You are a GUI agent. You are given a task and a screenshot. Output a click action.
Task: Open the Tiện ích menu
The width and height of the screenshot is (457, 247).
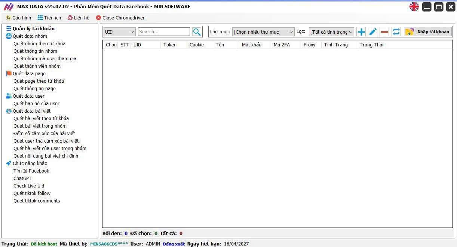coord(49,18)
